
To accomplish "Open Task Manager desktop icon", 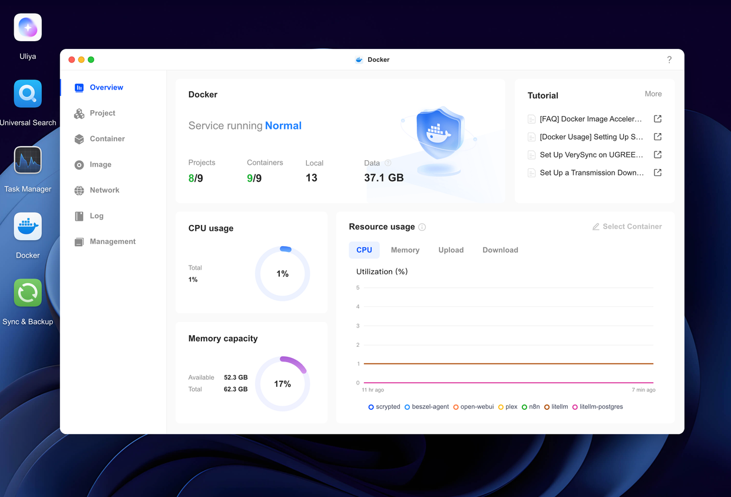I will 28,160.
